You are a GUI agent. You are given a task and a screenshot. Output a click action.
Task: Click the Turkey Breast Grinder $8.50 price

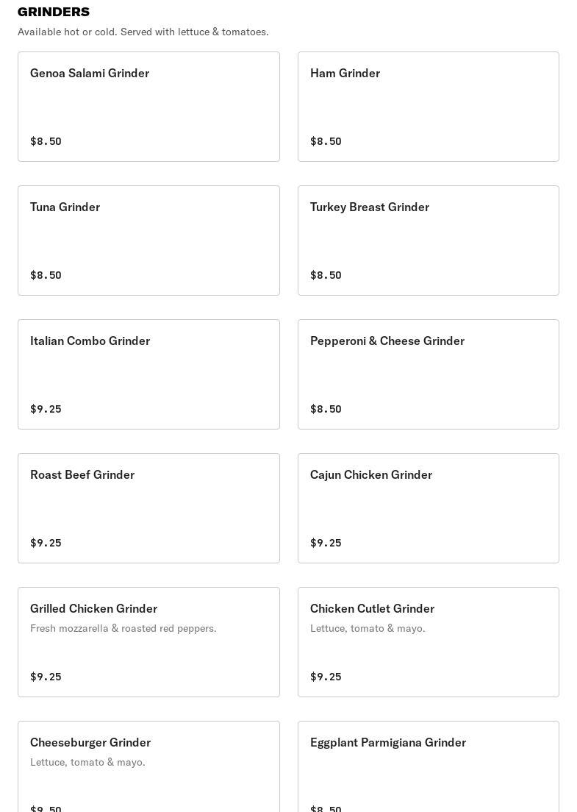click(326, 275)
